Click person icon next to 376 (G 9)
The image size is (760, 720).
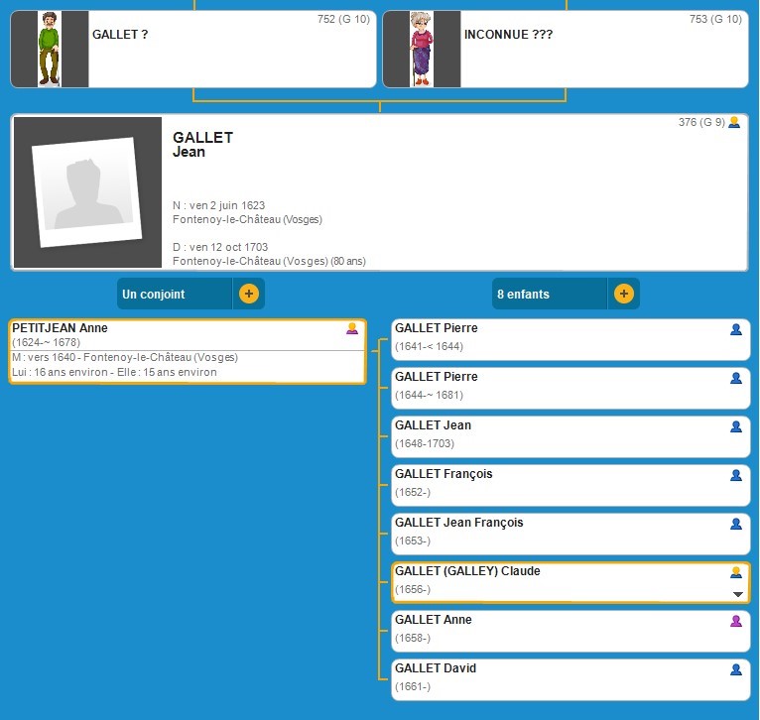click(734, 123)
